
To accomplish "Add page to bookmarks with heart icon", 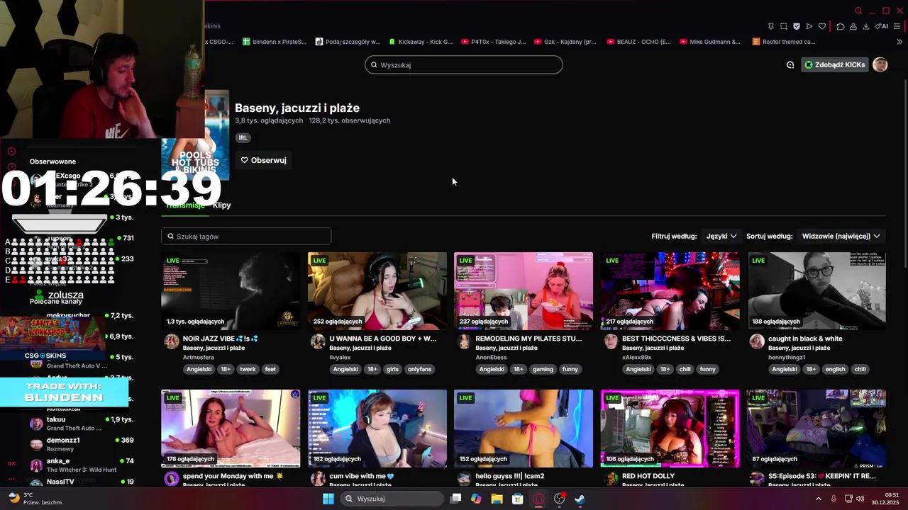I will 822,26.
